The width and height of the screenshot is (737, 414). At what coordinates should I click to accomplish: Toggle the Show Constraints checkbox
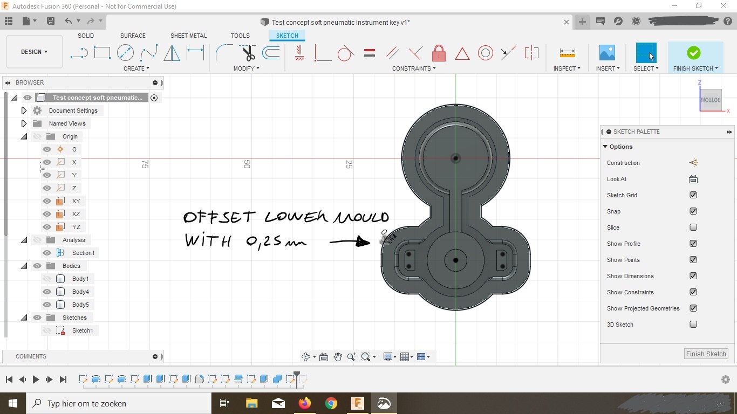[693, 292]
